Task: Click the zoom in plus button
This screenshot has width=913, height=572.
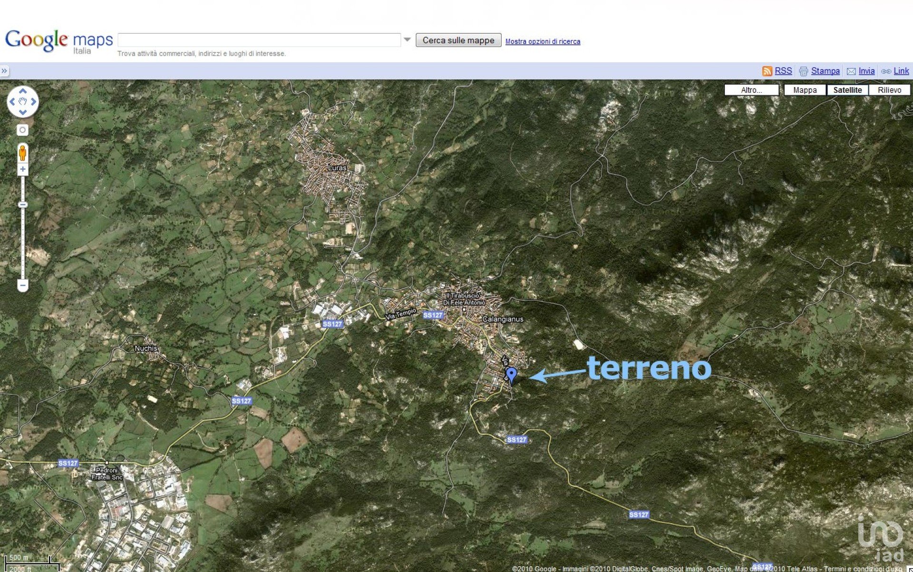Action: (22, 169)
